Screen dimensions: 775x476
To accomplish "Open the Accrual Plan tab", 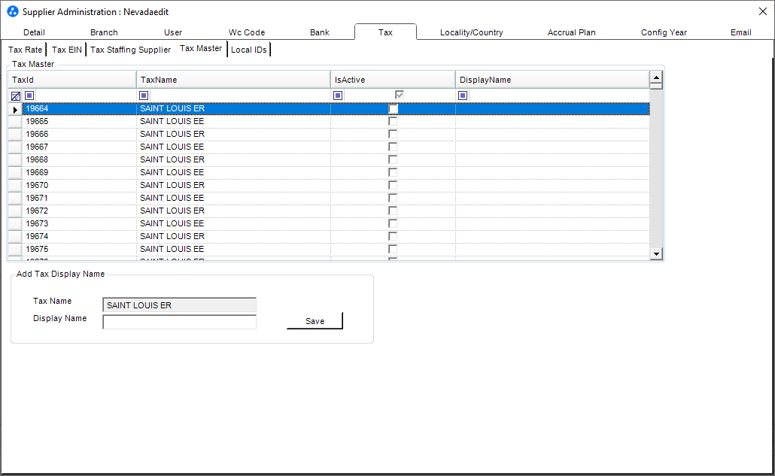I will click(x=571, y=32).
